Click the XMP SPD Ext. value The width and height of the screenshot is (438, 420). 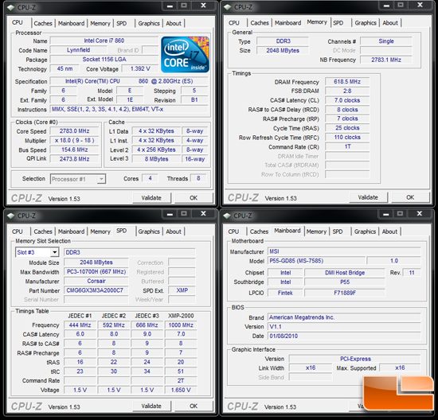click(182, 290)
